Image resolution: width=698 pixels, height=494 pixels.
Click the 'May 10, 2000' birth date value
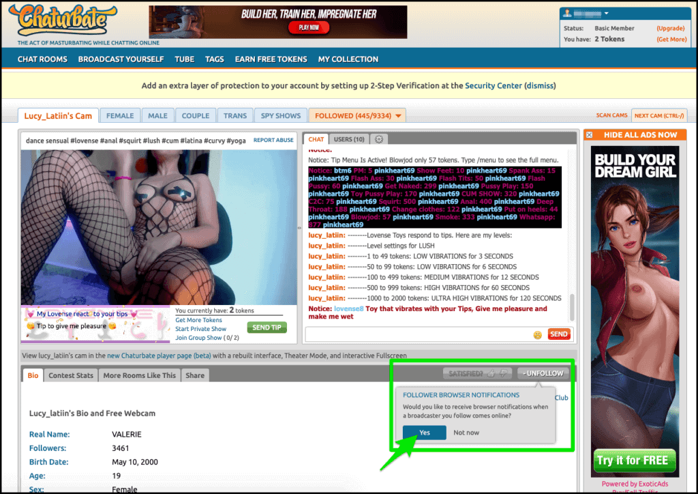(135, 462)
